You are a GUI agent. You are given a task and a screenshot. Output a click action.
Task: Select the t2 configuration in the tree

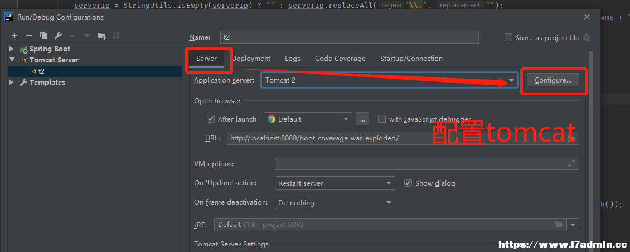[95, 71]
